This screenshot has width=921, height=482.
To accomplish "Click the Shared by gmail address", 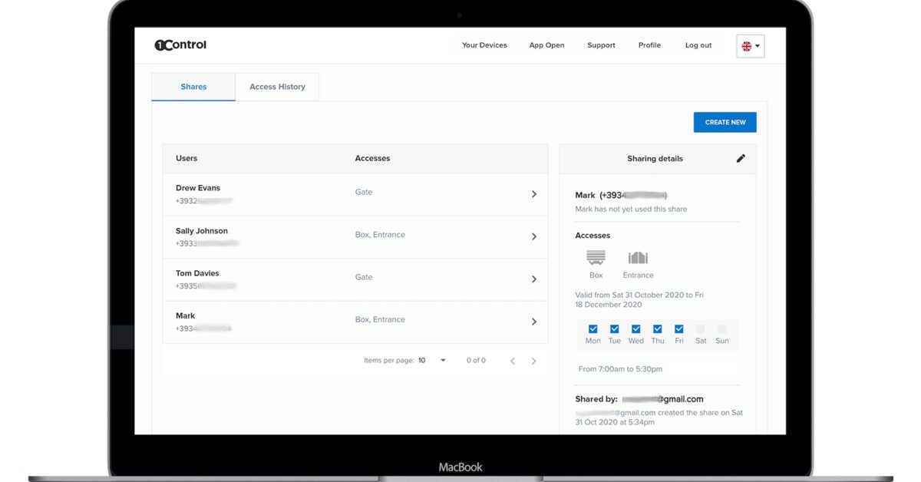I will point(662,399).
